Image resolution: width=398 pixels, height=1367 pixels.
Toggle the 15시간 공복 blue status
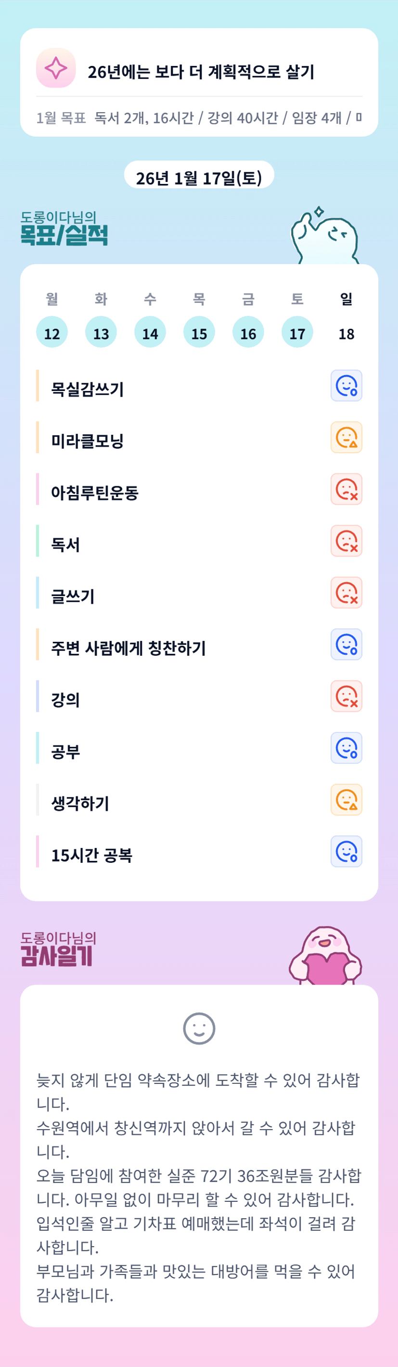pos(347,851)
